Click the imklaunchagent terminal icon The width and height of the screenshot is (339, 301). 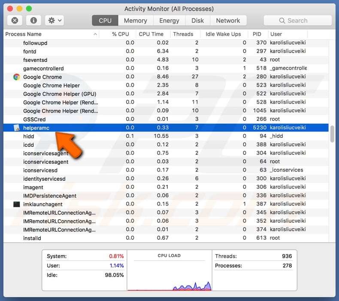pyautogui.click(x=16, y=204)
